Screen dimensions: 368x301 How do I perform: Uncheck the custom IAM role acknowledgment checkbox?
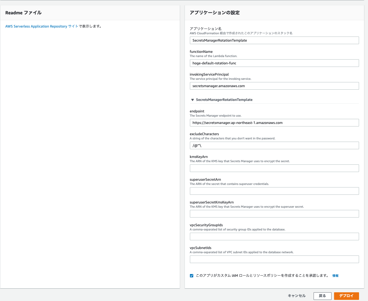point(192,276)
